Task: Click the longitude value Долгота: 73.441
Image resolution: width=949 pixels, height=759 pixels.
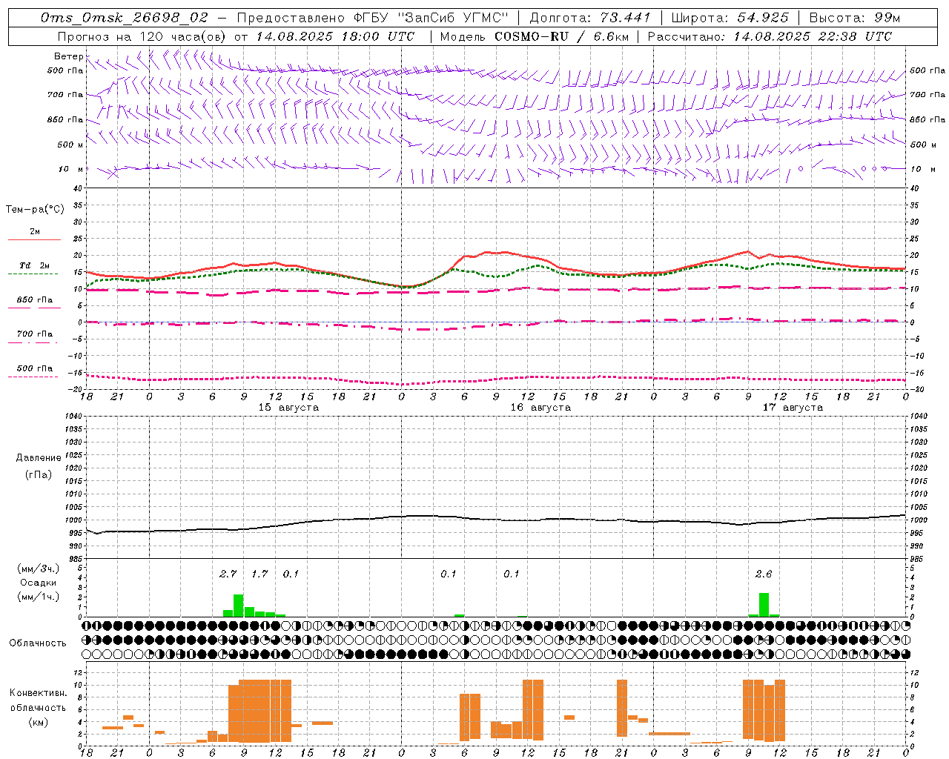Action: coord(590,17)
